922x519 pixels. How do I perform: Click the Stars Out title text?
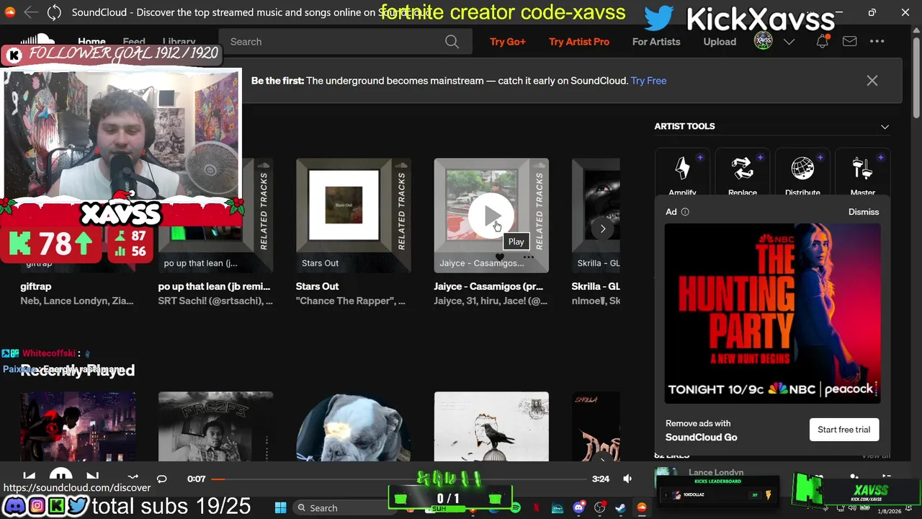point(317,286)
